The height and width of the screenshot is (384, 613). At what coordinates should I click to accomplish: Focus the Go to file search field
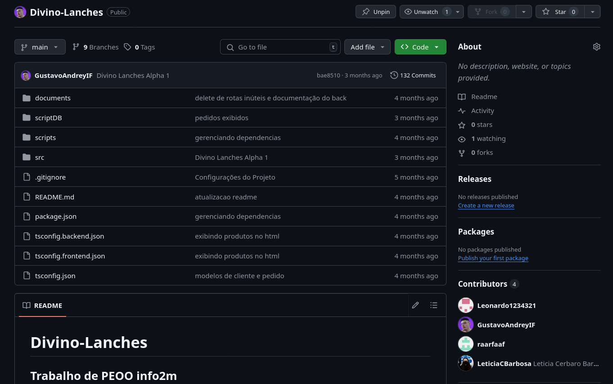(x=279, y=47)
